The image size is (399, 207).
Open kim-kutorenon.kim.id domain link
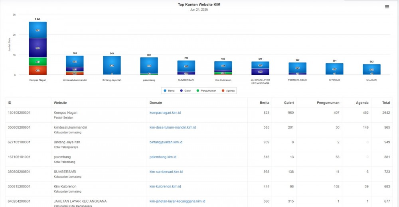pyautogui.click(x=165, y=186)
